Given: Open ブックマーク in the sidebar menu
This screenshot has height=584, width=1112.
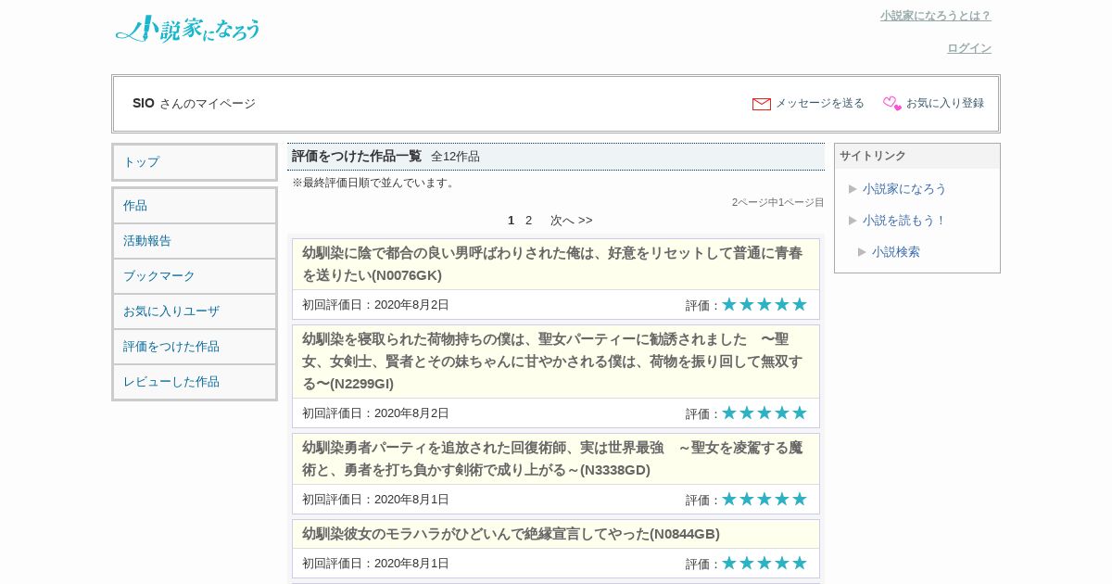Looking at the screenshot, I should pos(195,276).
